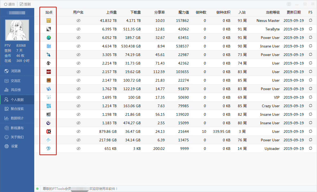Click the red-bordered site icon in 879.86 GB row

(48, 131)
